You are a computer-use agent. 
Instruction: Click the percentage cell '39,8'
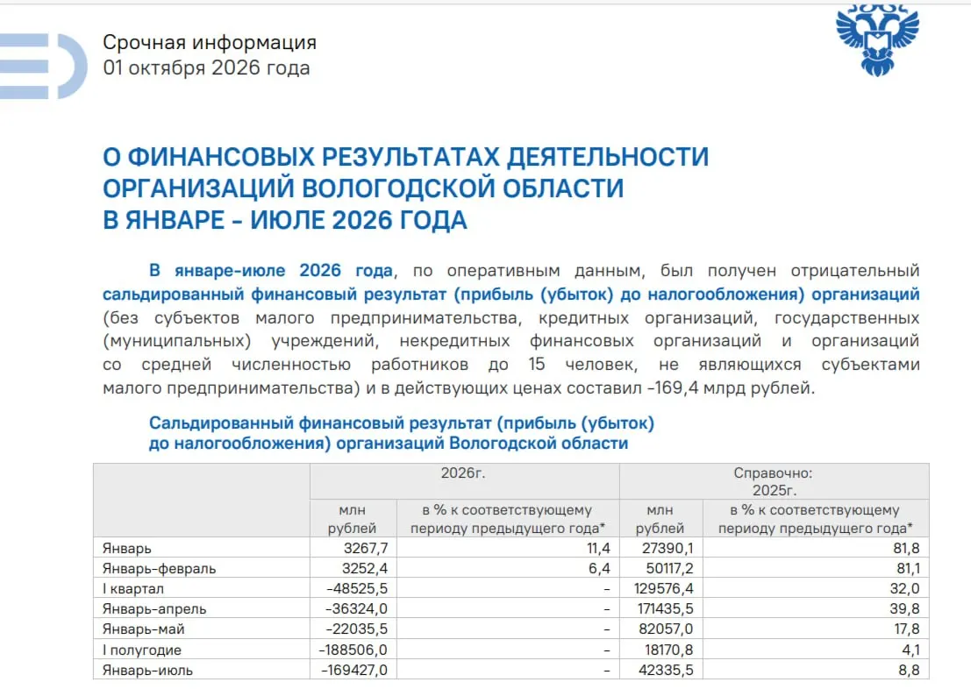tap(905, 609)
